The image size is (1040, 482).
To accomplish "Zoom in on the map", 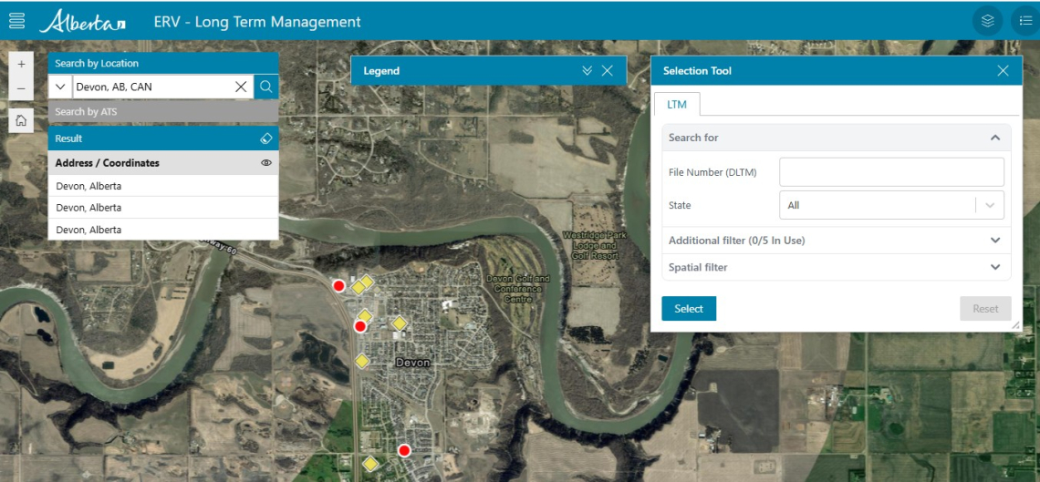I will (21, 64).
